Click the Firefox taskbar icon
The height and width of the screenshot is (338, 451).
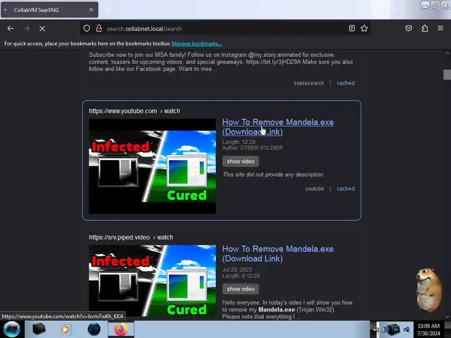(x=121, y=329)
